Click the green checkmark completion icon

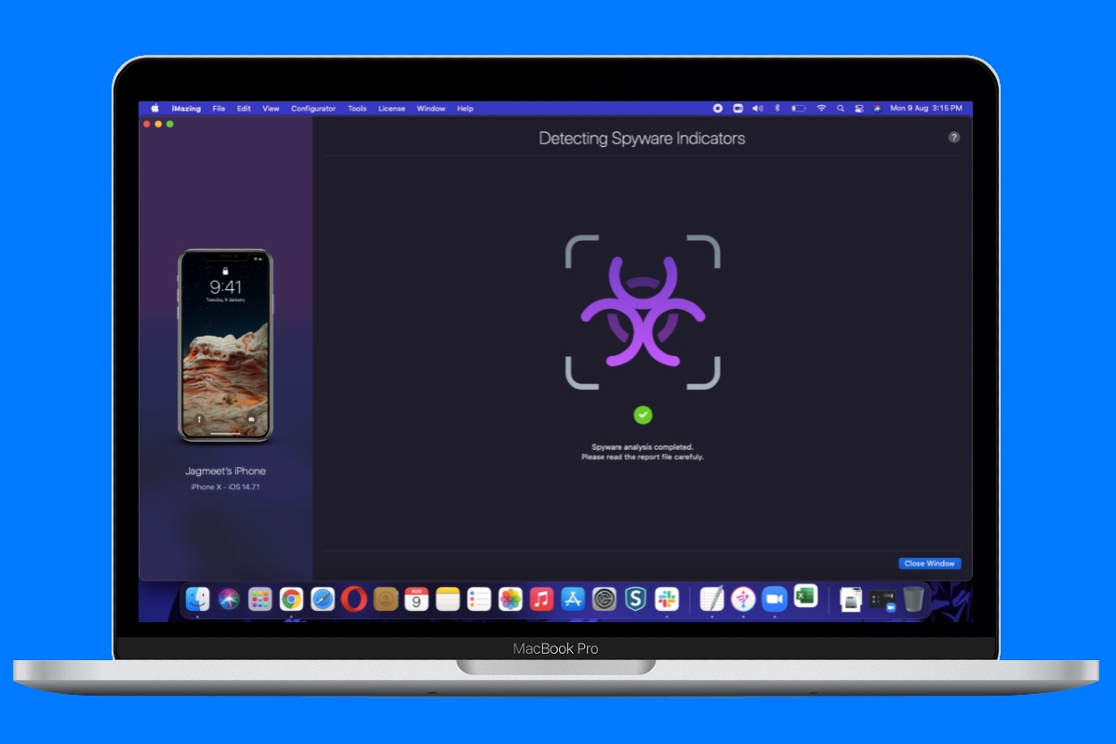[x=644, y=415]
